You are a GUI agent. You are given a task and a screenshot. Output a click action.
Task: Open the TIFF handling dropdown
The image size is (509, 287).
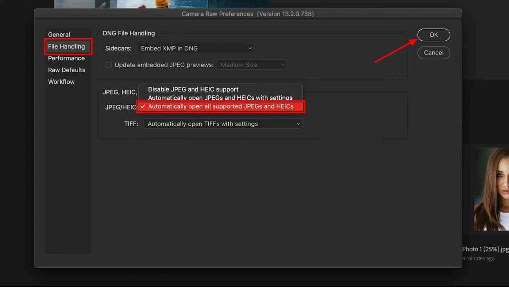click(222, 124)
